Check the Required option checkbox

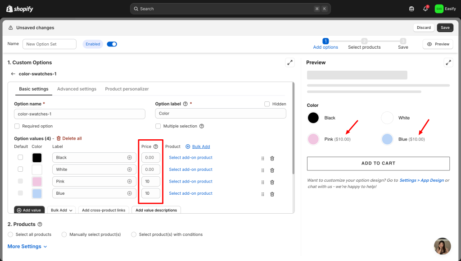point(17,126)
